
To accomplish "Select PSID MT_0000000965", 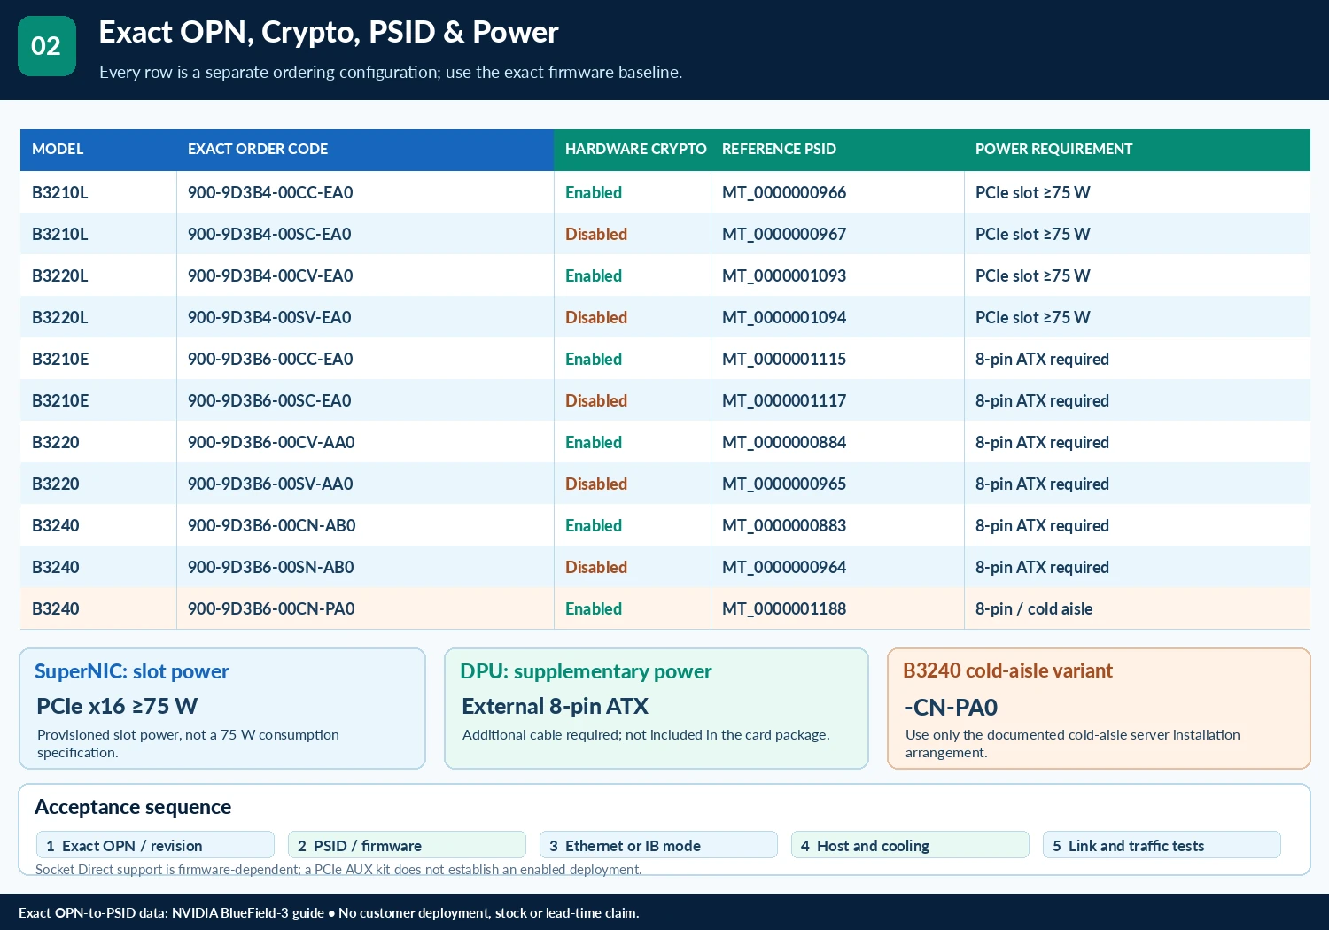I will click(x=784, y=484).
